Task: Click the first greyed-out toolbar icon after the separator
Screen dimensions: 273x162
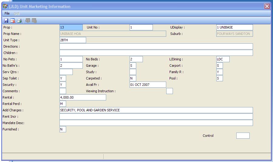Action: click(x=28, y=21)
